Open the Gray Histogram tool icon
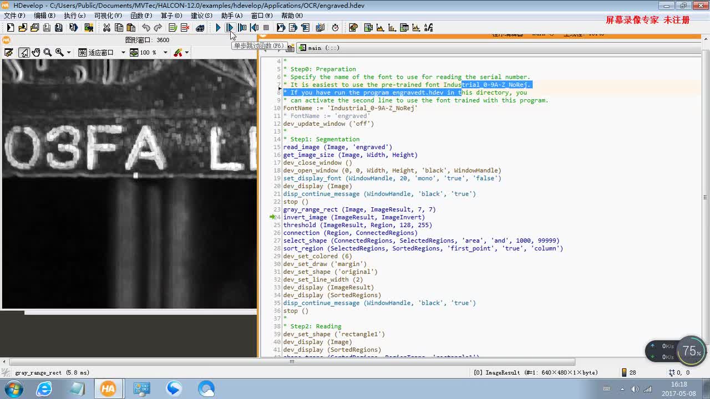The width and height of the screenshot is (710, 399). [x=380, y=28]
